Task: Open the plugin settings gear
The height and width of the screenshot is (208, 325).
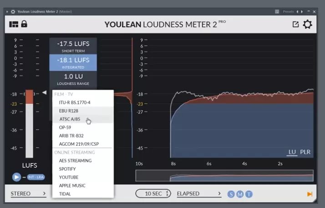Action: [307, 24]
